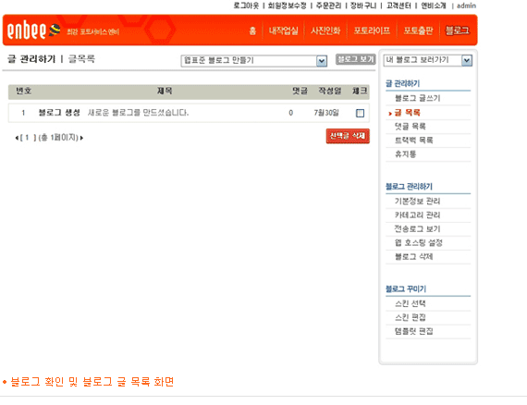Viewport: 527px width, 405px height.
Task: Check the checkbox for post 1
Action: 360,113
